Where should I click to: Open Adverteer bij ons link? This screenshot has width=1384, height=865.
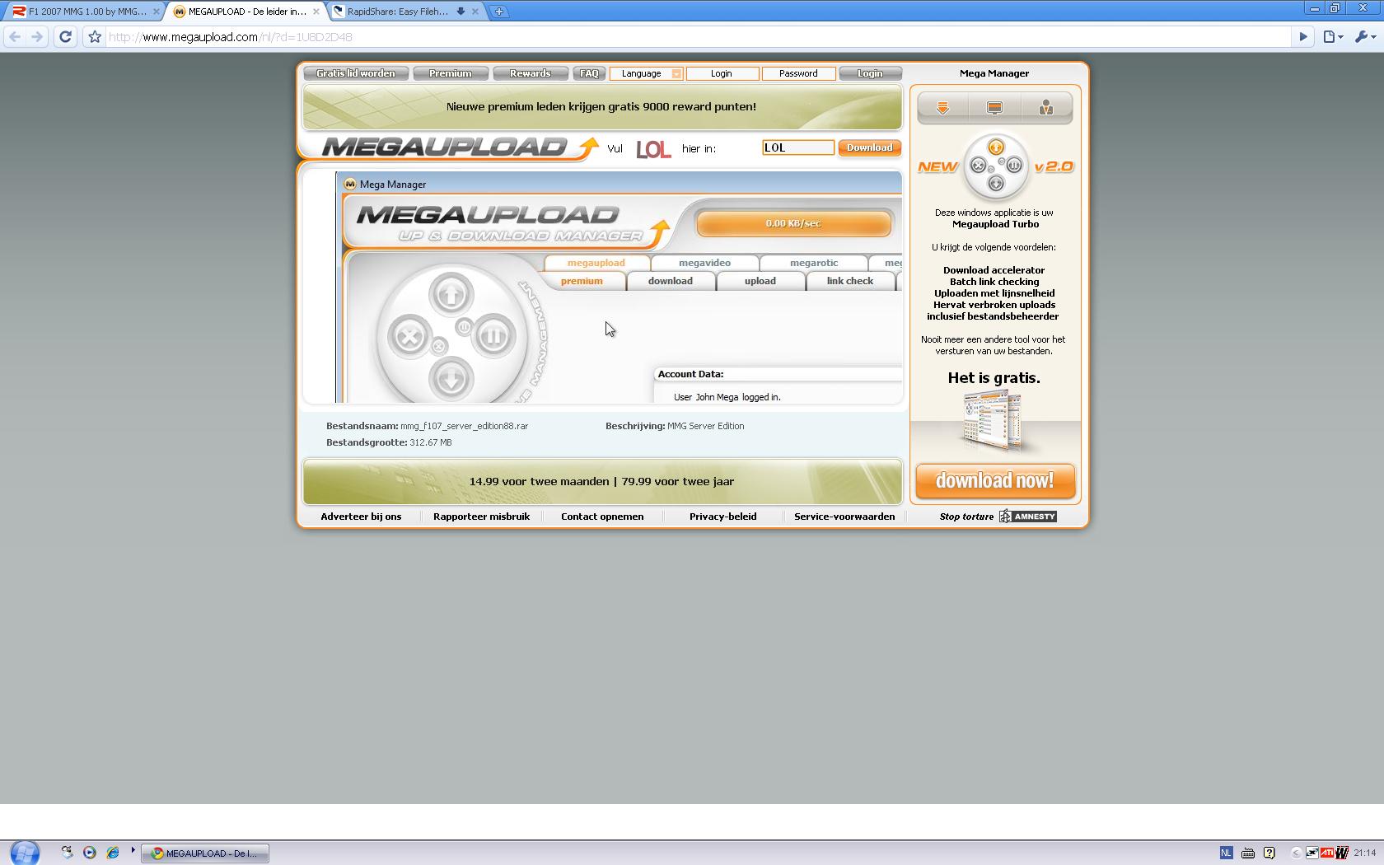pos(361,517)
